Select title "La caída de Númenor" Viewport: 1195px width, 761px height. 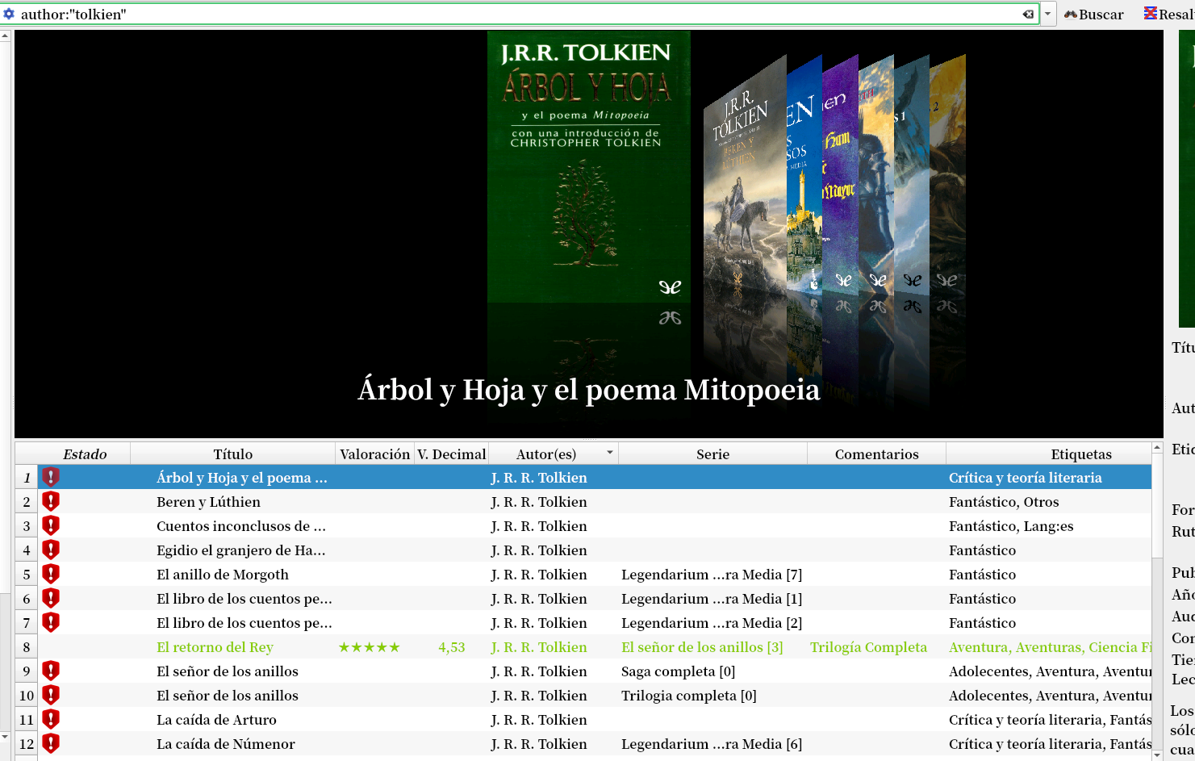coord(226,743)
